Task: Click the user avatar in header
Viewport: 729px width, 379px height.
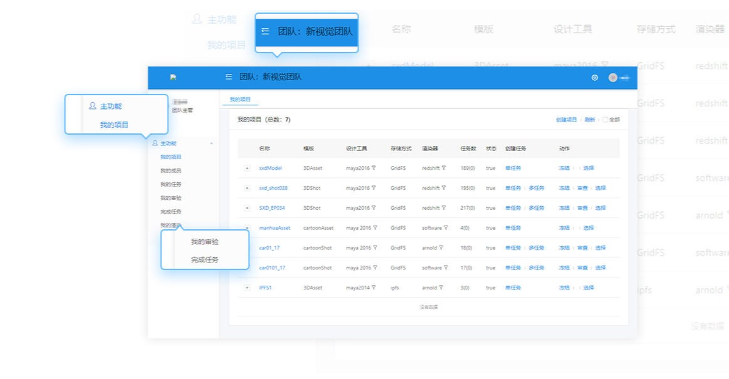Action: 613,78
